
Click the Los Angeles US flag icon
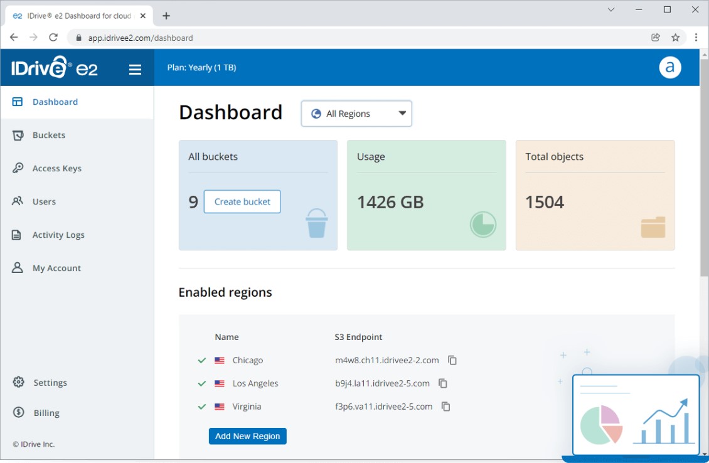pyautogui.click(x=220, y=383)
